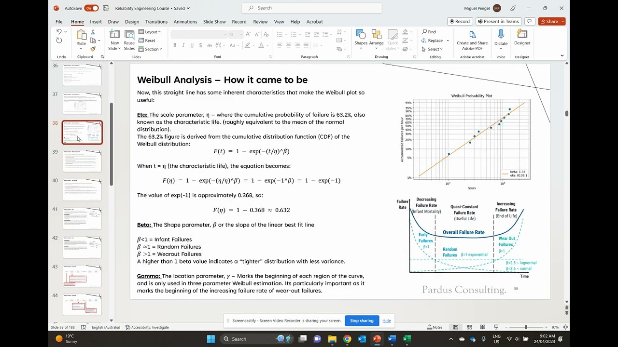Switch to the Insert tab
Image resolution: width=618 pixels, height=347 pixels.
coord(96,22)
